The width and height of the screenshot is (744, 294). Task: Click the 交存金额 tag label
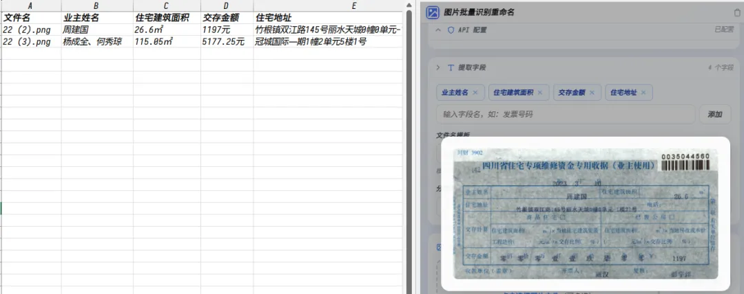pyautogui.click(x=571, y=92)
